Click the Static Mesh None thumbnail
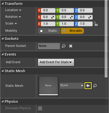 click(x=49, y=86)
